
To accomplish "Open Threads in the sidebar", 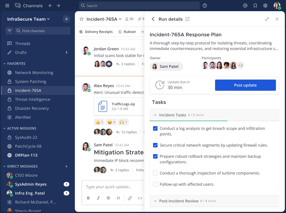I will point(38,43).
